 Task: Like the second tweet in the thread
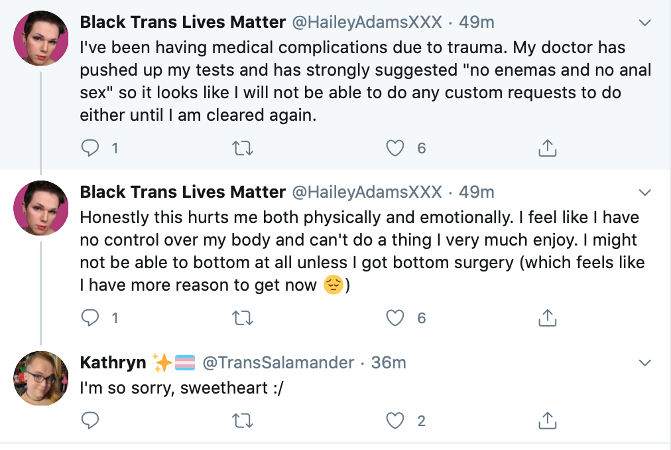pyautogui.click(x=395, y=319)
